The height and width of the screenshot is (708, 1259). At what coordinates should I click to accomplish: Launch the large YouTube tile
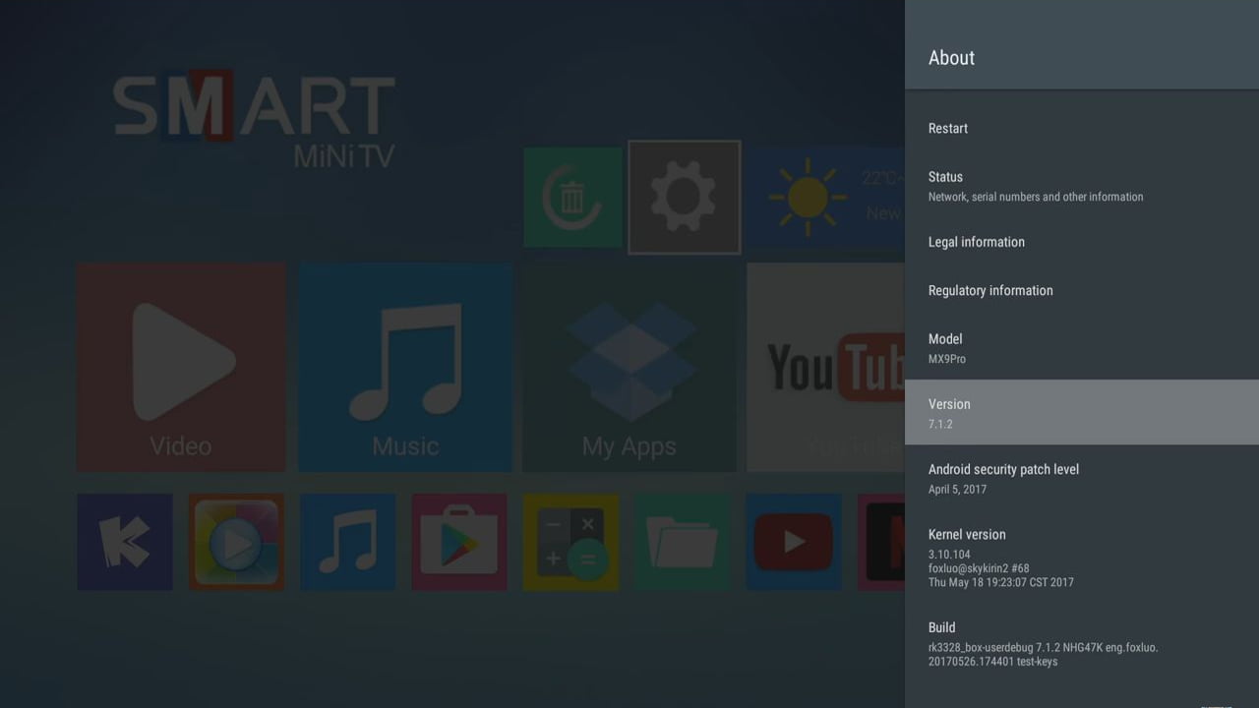click(x=826, y=367)
